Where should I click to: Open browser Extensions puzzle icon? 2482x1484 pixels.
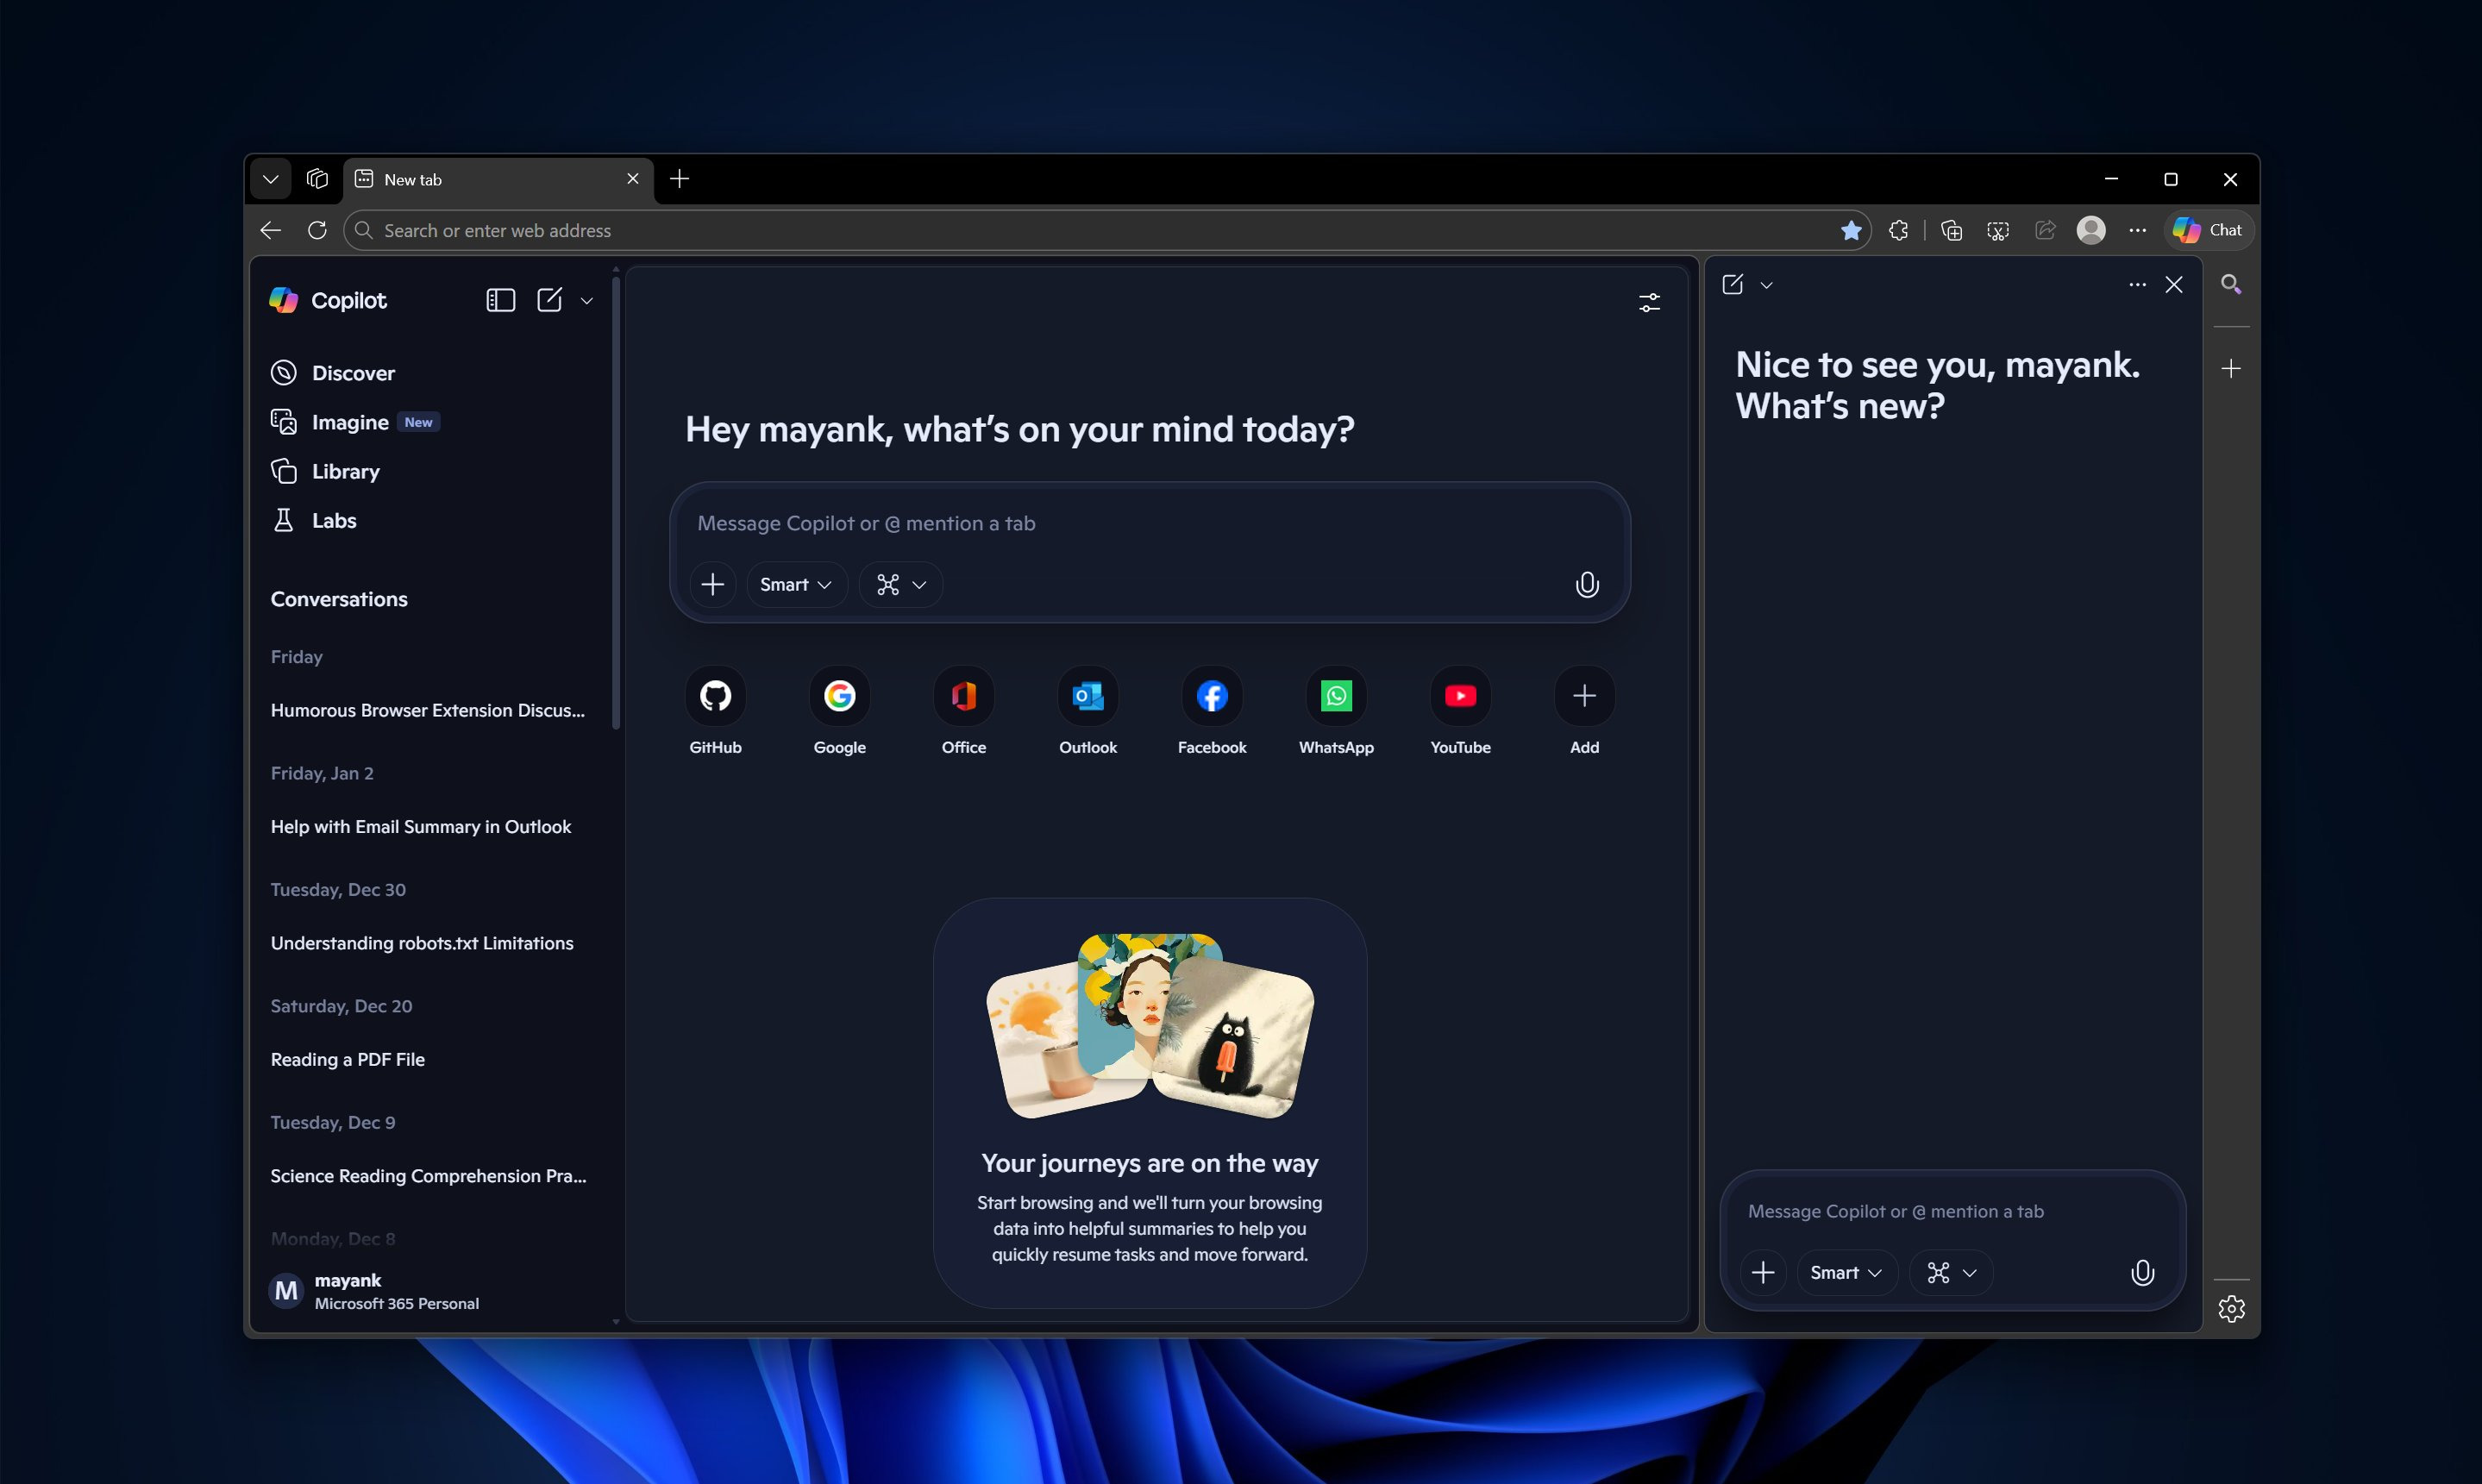[x=1898, y=231]
